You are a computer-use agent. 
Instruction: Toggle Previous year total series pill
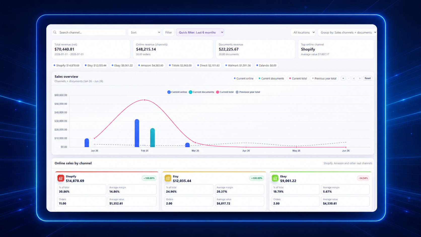tap(324, 78)
